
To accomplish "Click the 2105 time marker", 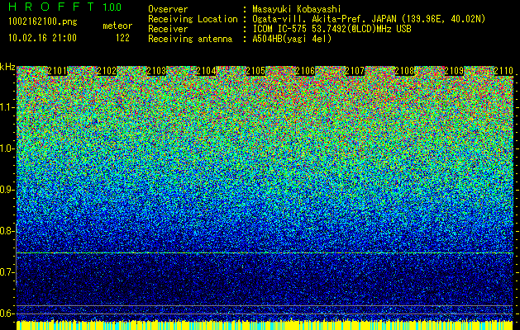I will pos(255,71).
